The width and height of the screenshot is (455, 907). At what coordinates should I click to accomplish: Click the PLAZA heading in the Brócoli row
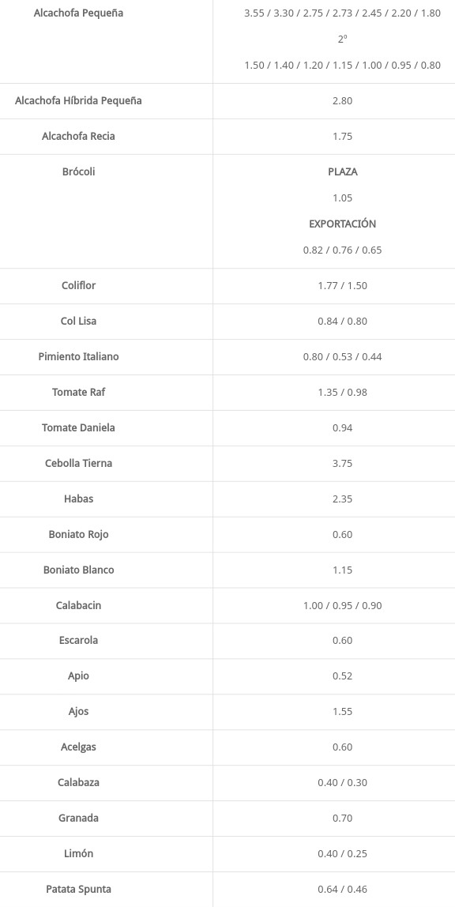pyautogui.click(x=342, y=171)
